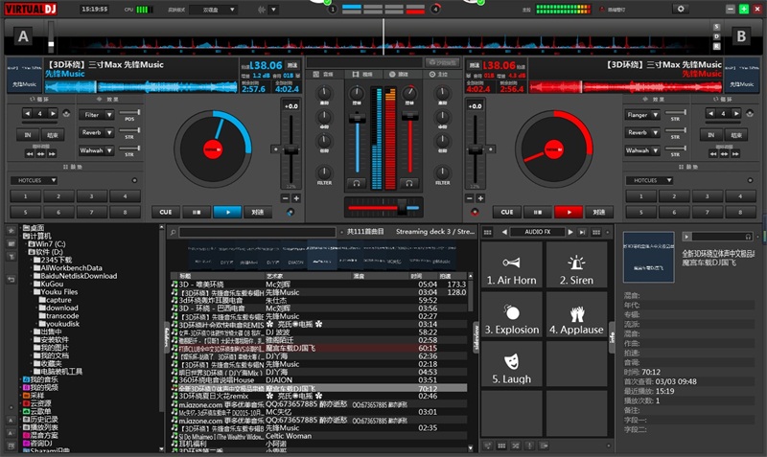The image size is (767, 457).
Task: Open the Filter effect dropdown on left deck
Action: (96, 115)
